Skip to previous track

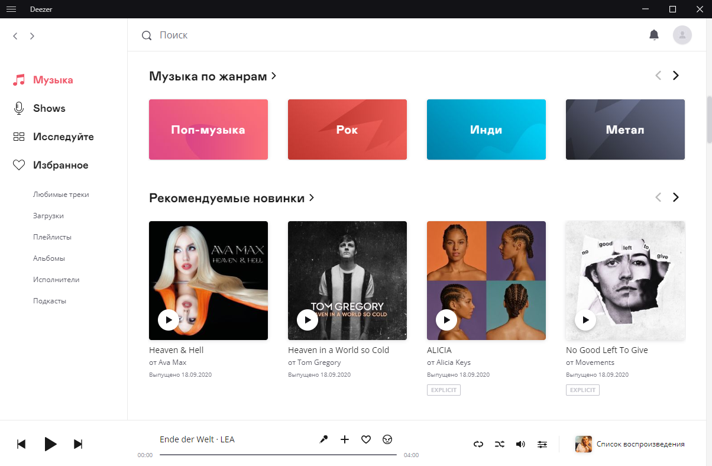click(21, 444)
